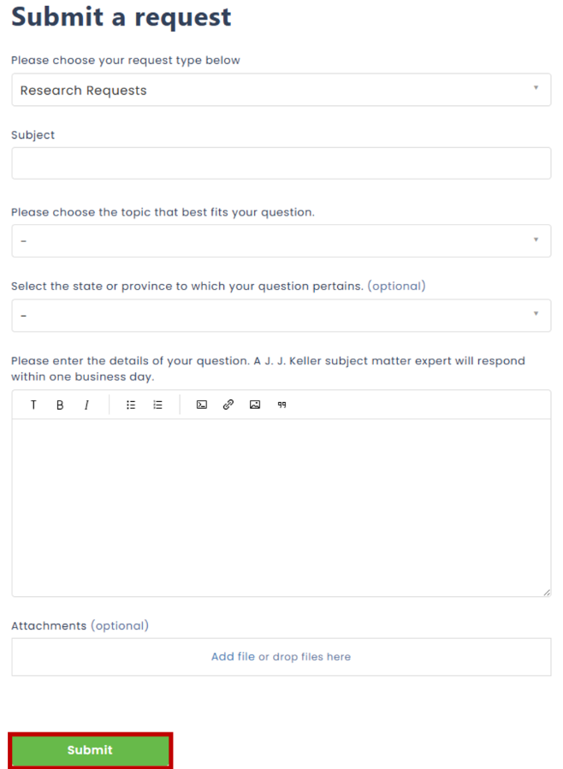Click the text area resize handle
The height and width of the screenshot is (769, 563).
pos(547,593)
